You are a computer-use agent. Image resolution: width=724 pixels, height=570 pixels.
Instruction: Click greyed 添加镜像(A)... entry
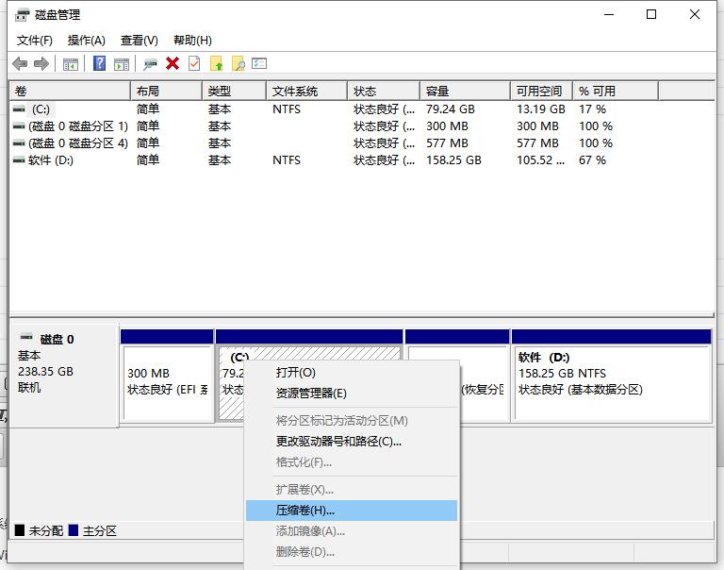click(x=352, y=531)
